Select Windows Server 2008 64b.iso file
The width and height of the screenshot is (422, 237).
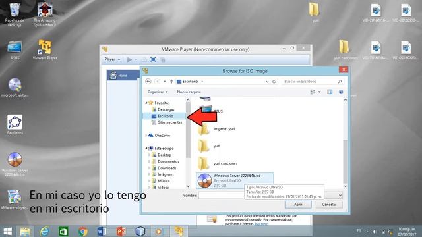[235, 180]
